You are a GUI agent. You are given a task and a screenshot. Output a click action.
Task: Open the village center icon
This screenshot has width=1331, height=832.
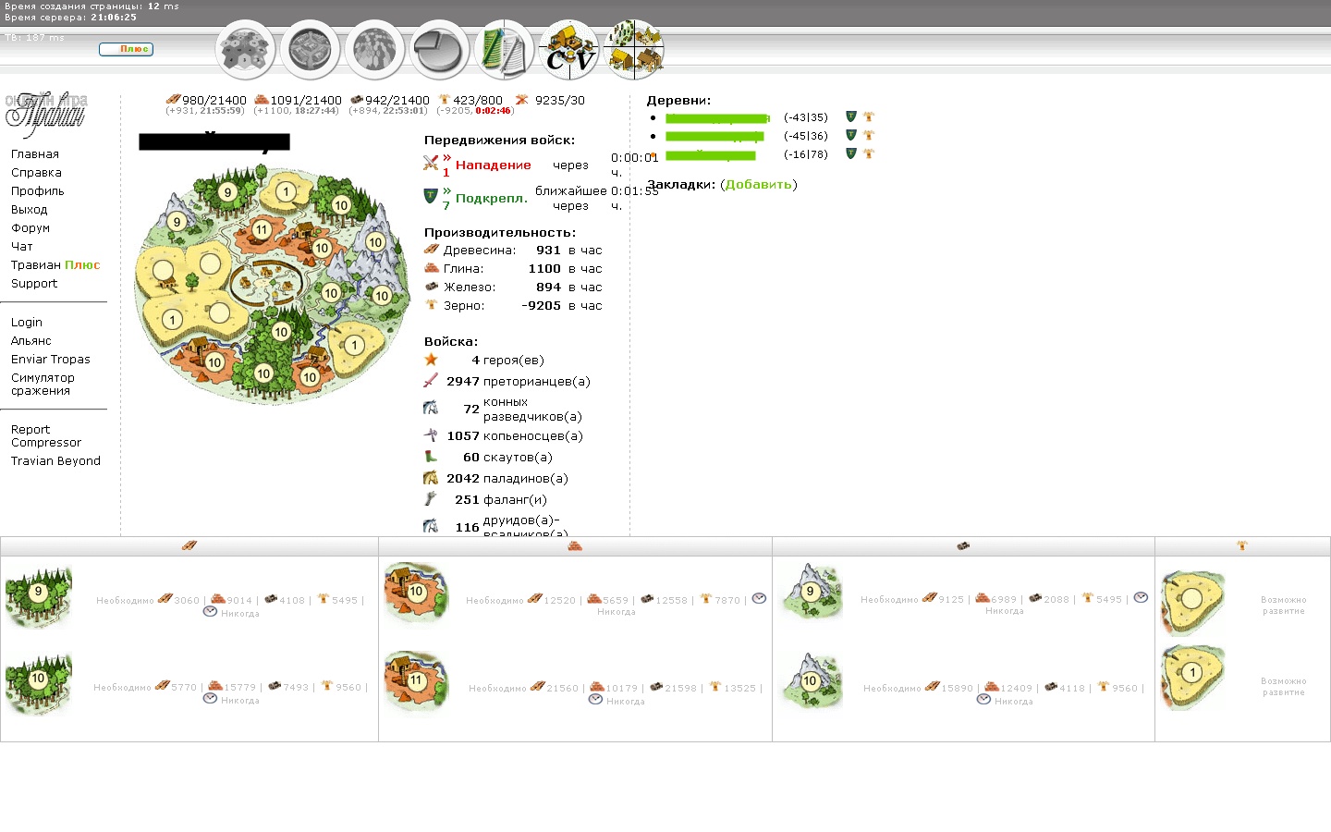[310, 51]
